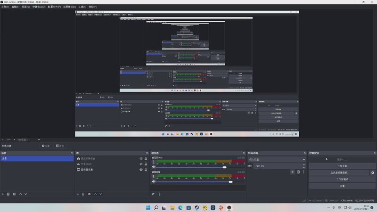Viewport: 377px width, 212px height.
Task: Toggle lock on 显示器采集 source
Action: click(x=146, y=170)
